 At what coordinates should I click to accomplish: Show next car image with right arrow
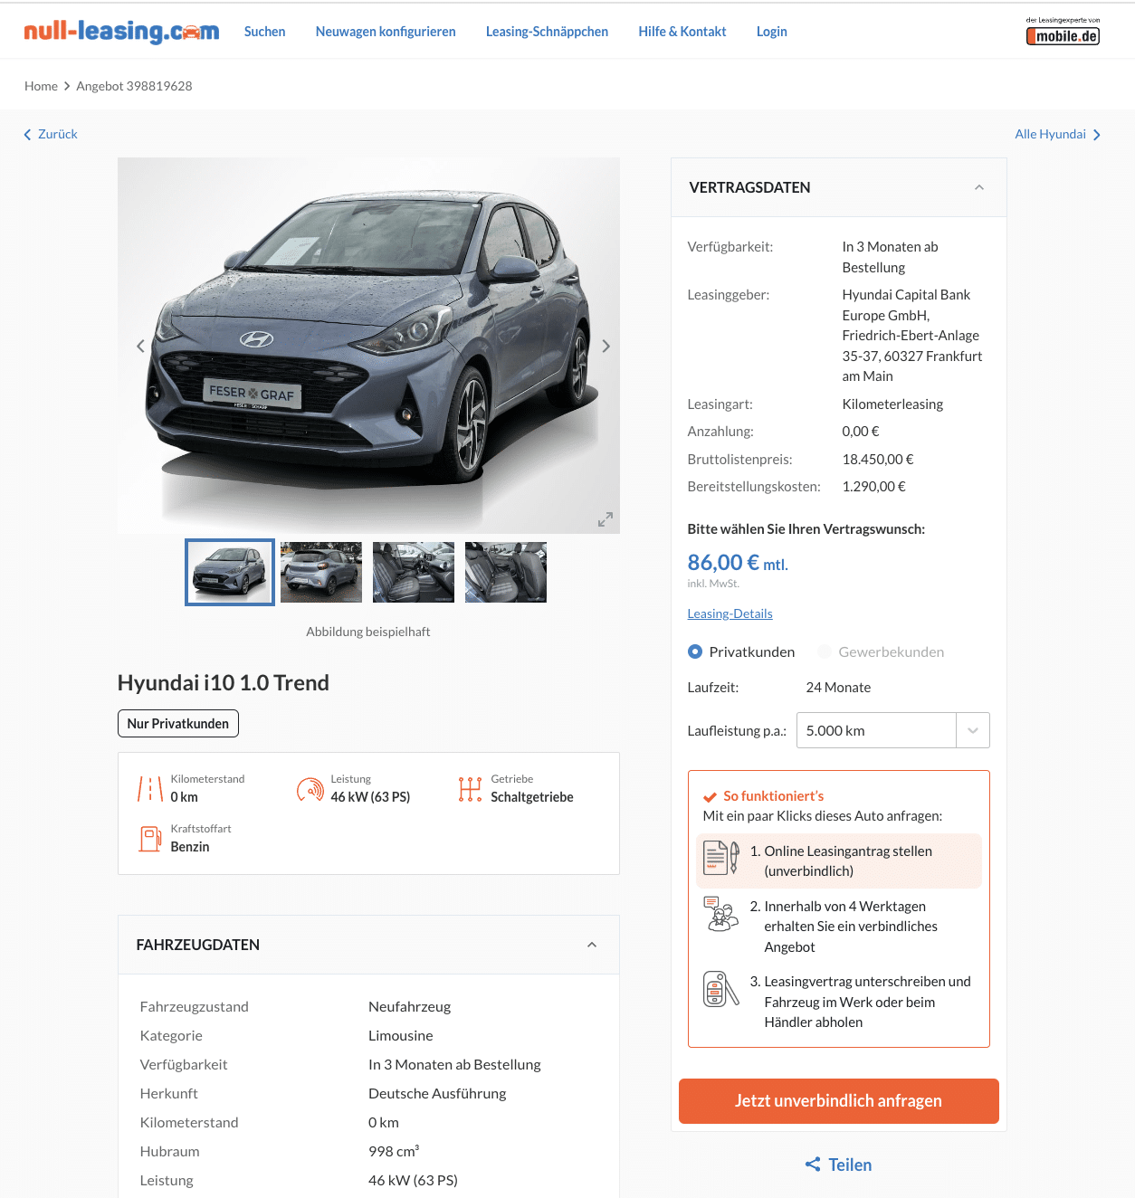(x=606, y=346)
